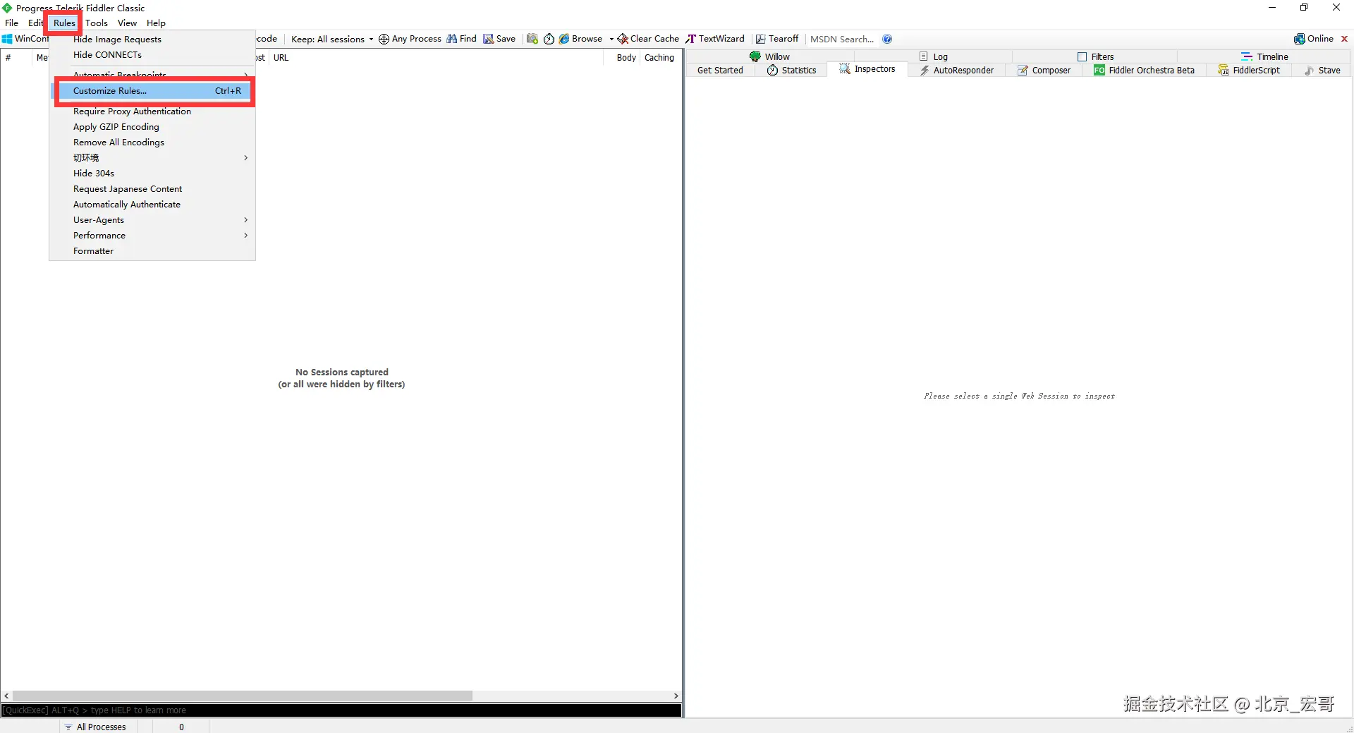Click the Clear Cache icon
The height and width of the screenshot is (733, 1354).
(623, 39)
